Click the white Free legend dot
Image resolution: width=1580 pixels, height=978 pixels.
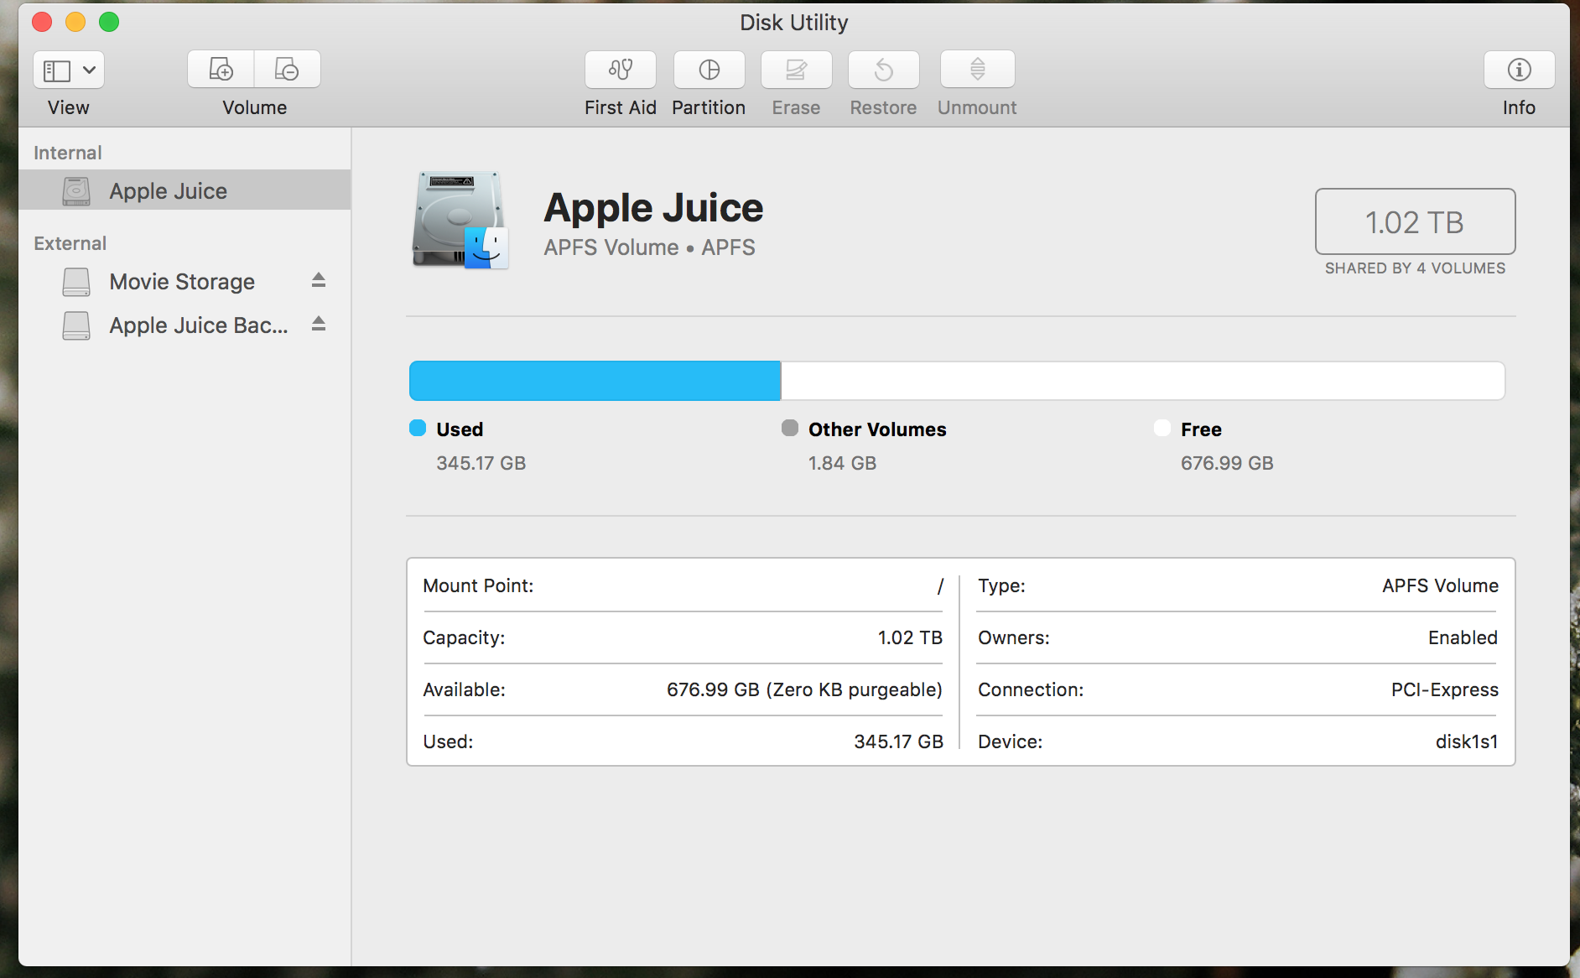pyautogui.click(x=1162, y=429)
